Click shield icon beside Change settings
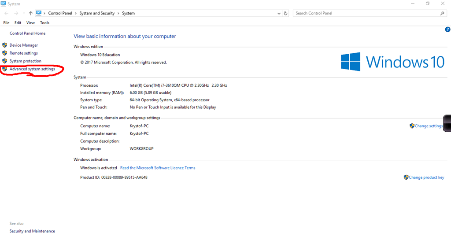Viewport: 451px width, 240px height. coord(412,126)
